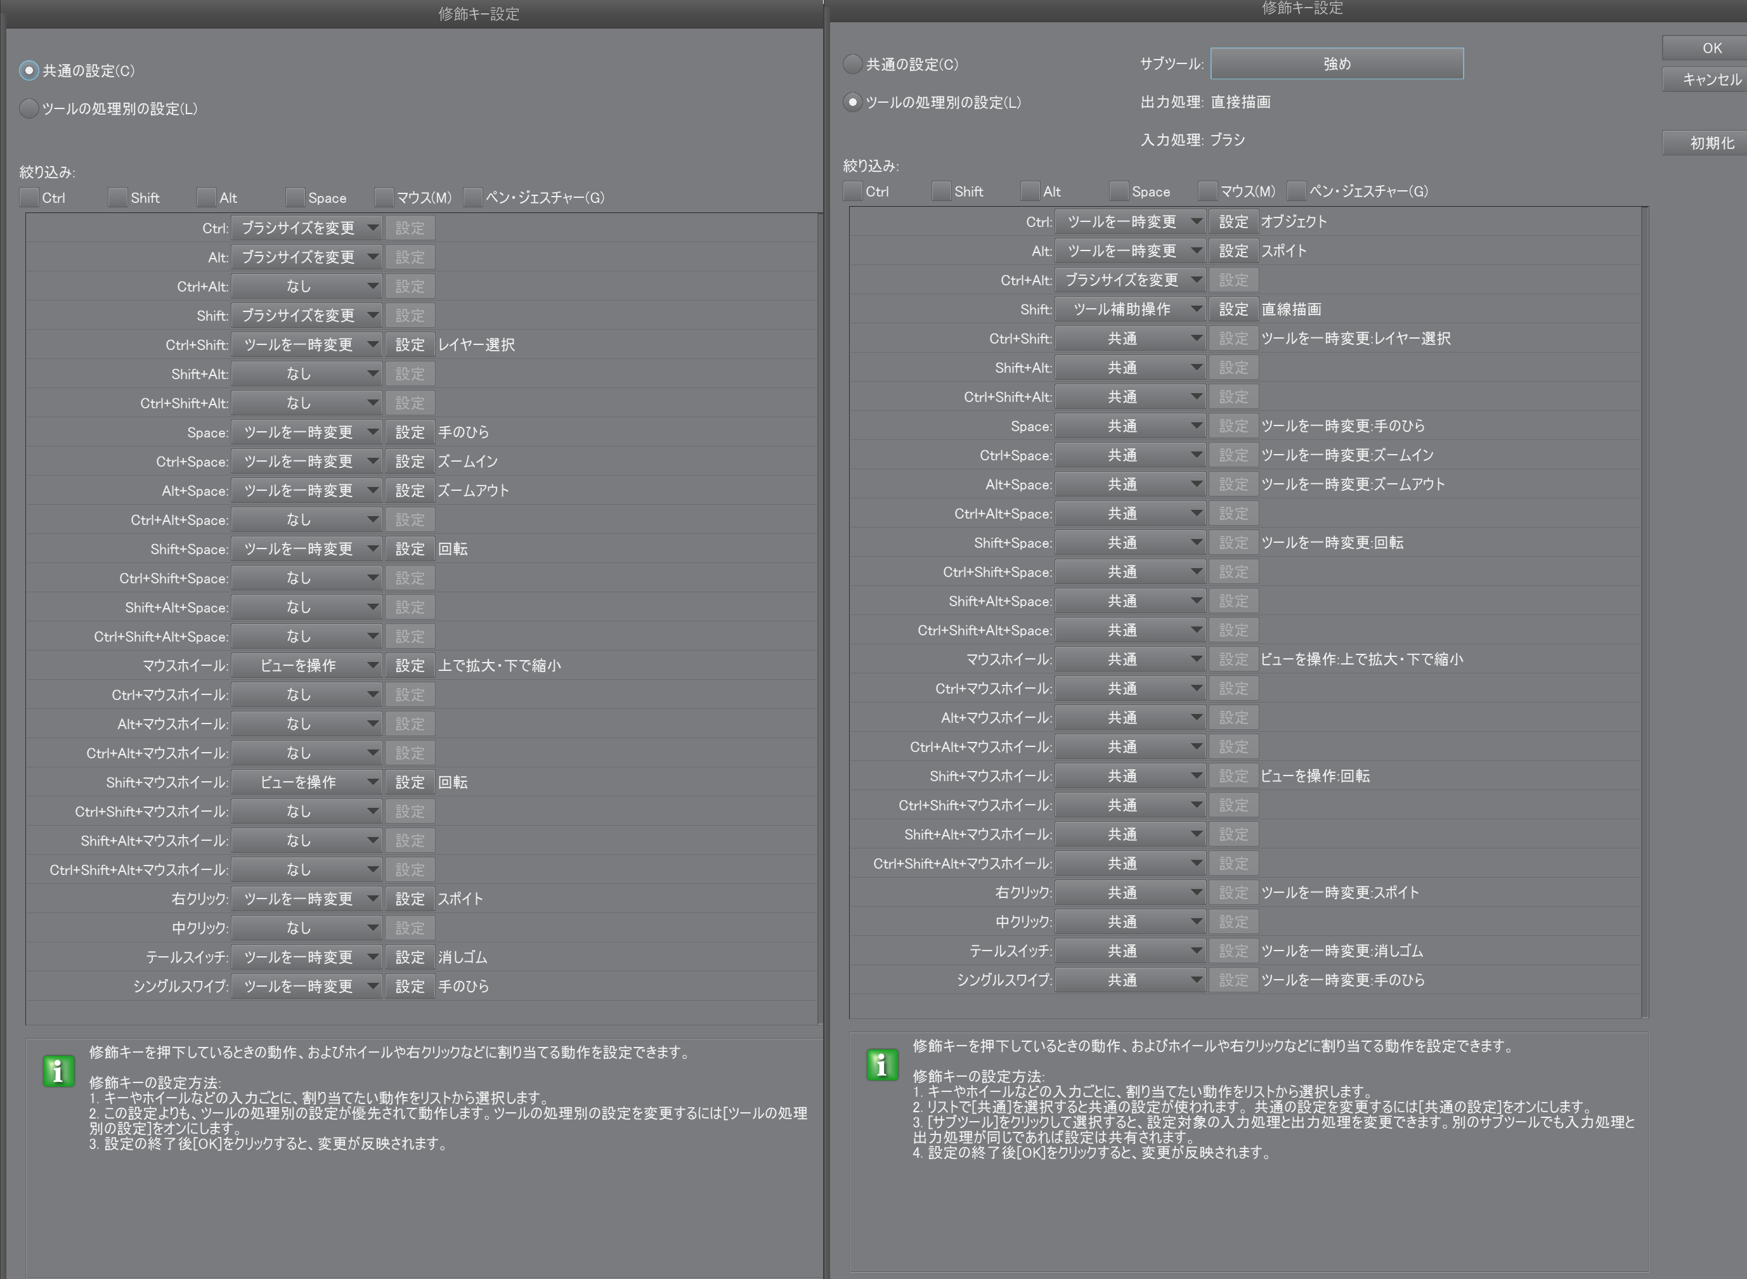Select 共通の設定 radio in left dialog

tap(29, 70)
